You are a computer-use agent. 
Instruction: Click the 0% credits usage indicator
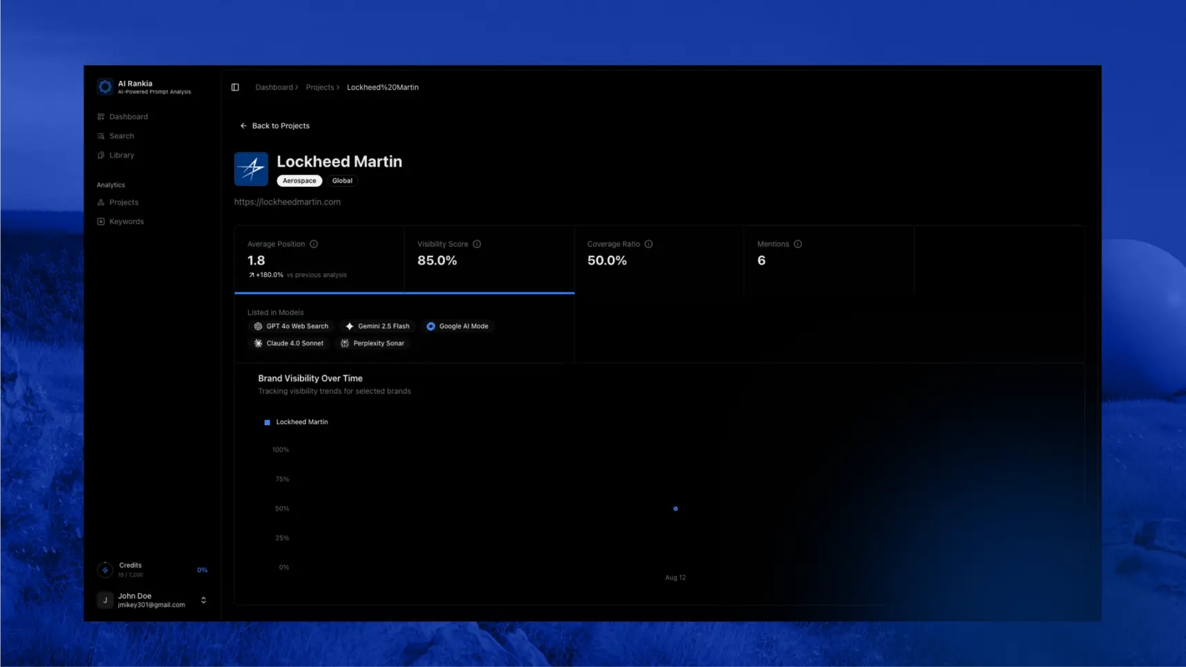(202, 570)
